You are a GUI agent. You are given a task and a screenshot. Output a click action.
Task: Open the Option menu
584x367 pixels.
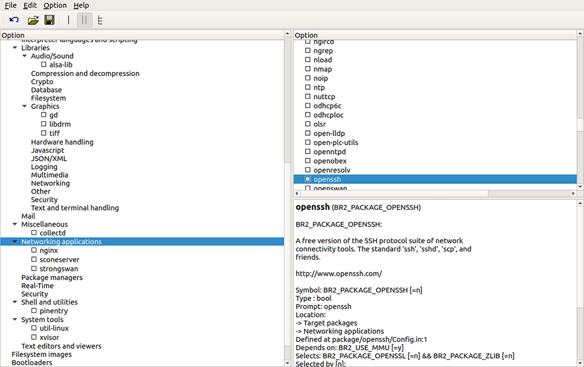pos(55,5)
